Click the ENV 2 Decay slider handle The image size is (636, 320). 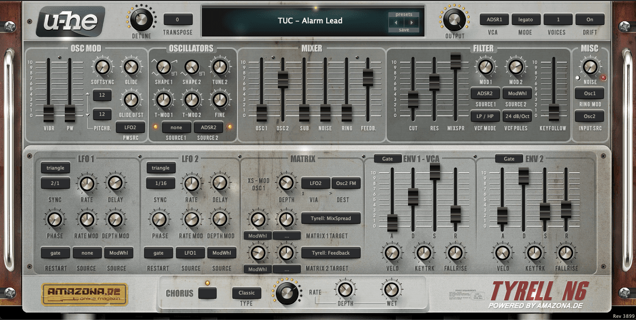524,176
